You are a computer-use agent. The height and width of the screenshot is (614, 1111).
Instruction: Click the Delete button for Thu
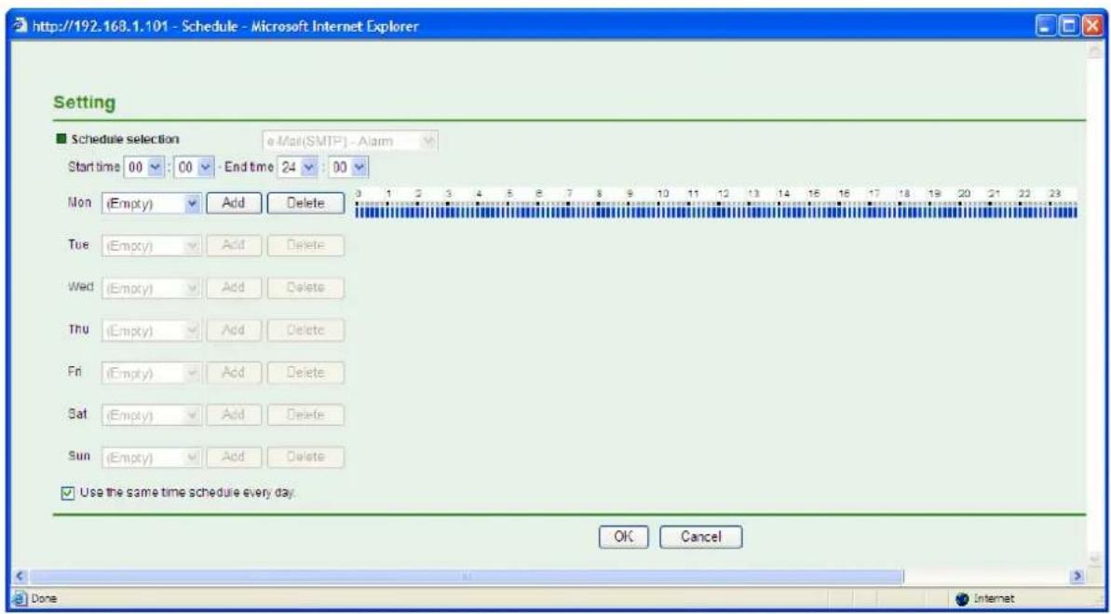[305, 331]
